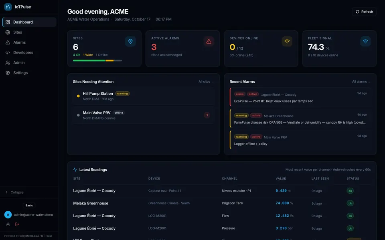Click the 74.000 % reading value
385x240 pixels.
(x=284, y=203)
